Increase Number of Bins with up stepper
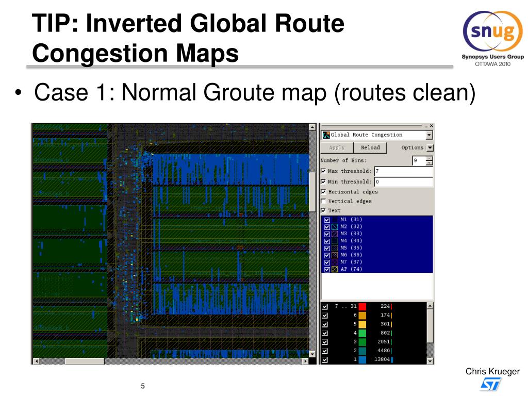The image size is (528, 396). pyautogui.click(x=429, y=158)
